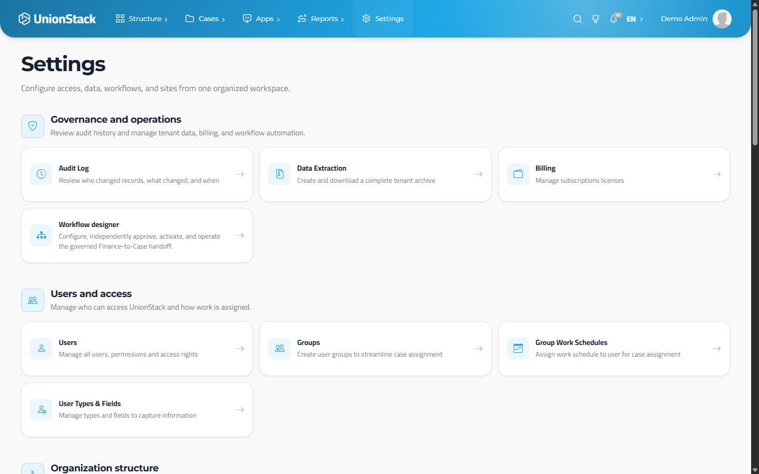Screen dimensions: 759x474
Task: Click the Users person icon
Action: (x=41, y=349)
